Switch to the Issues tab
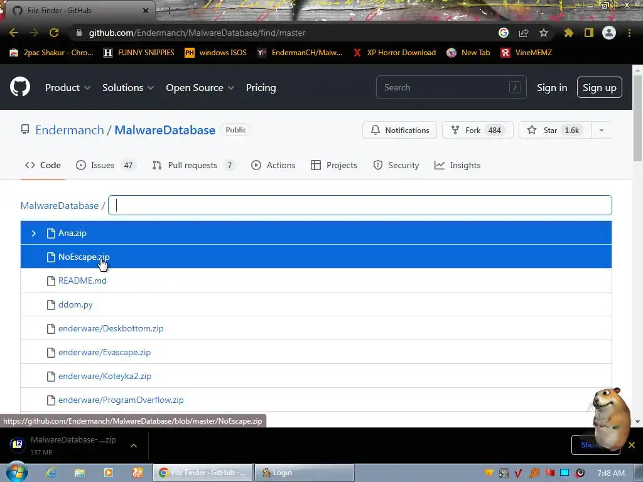 (x=105, y=165)
